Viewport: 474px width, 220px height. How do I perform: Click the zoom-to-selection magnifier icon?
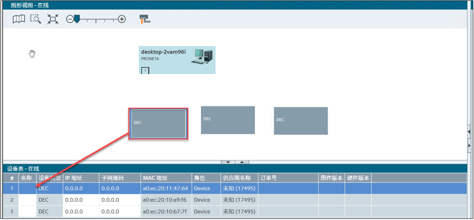[x=36, y=19]
